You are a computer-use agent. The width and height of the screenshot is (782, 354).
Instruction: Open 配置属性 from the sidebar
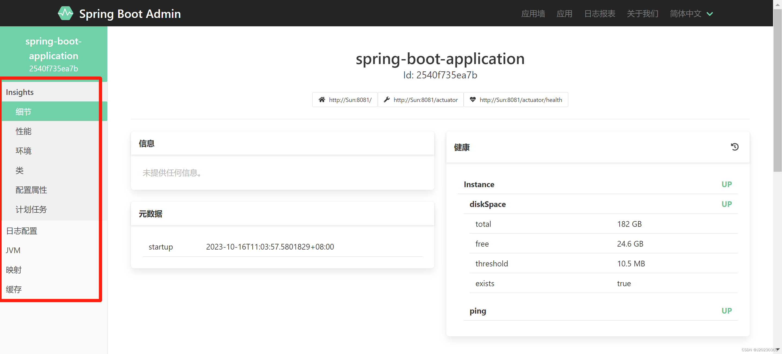31,190
